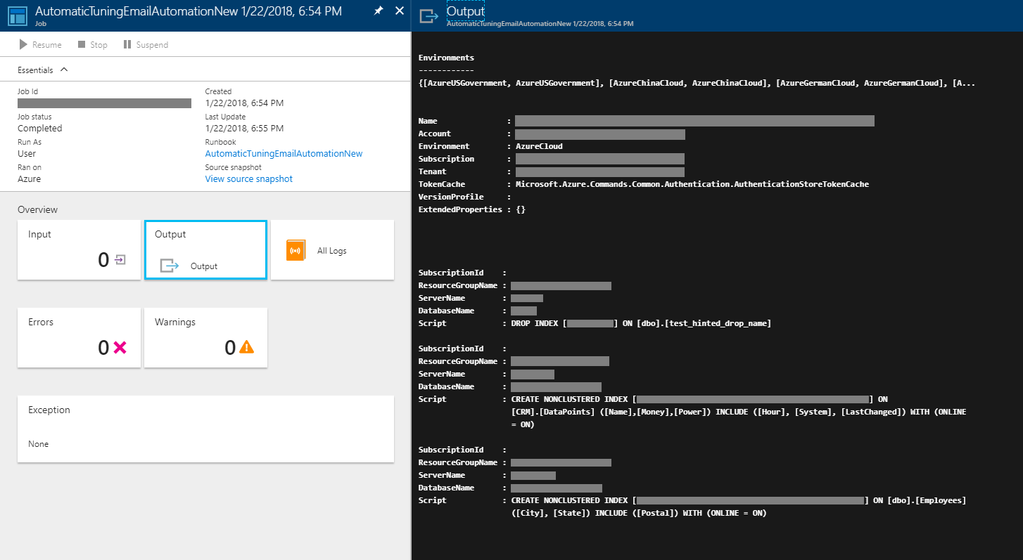Click the Output blade export icon

(x=428, y=15)
